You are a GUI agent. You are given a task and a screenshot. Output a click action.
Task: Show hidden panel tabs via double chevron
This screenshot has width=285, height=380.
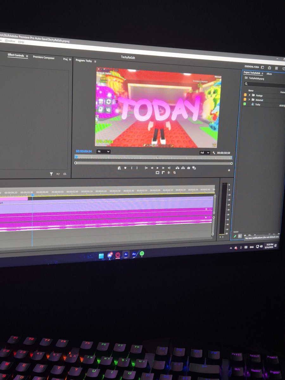point(70,59)
